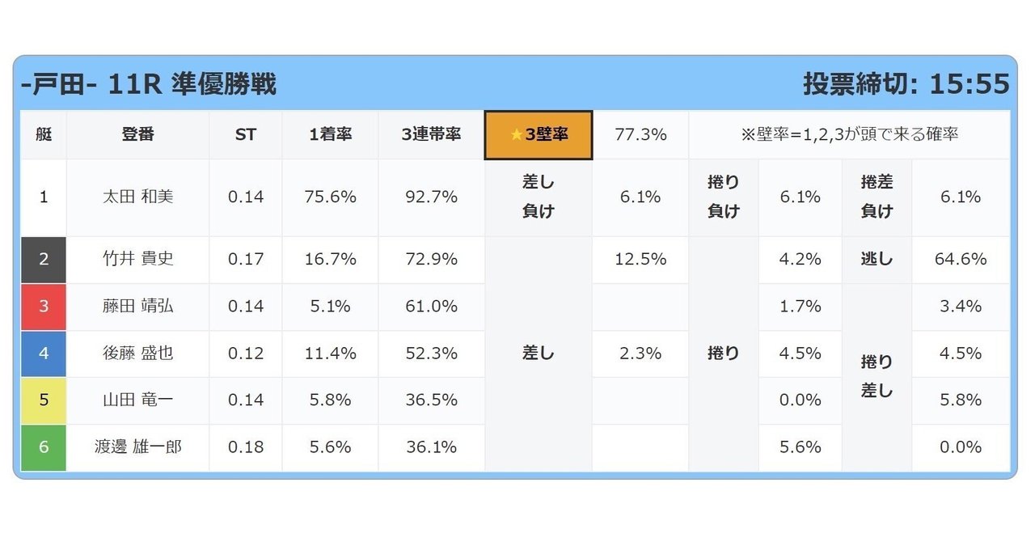Screen dimensions: 1035x542
Task: Click racer name 山田 竜一
Action: (x=138, y=400)
